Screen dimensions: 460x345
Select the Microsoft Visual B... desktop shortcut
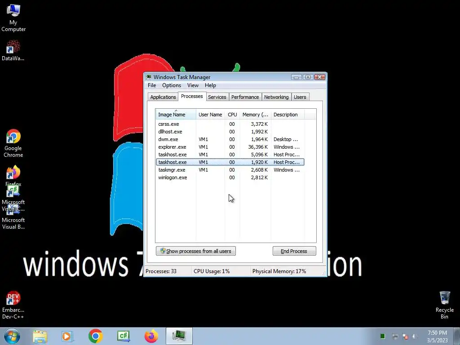[x=13, y=217]
